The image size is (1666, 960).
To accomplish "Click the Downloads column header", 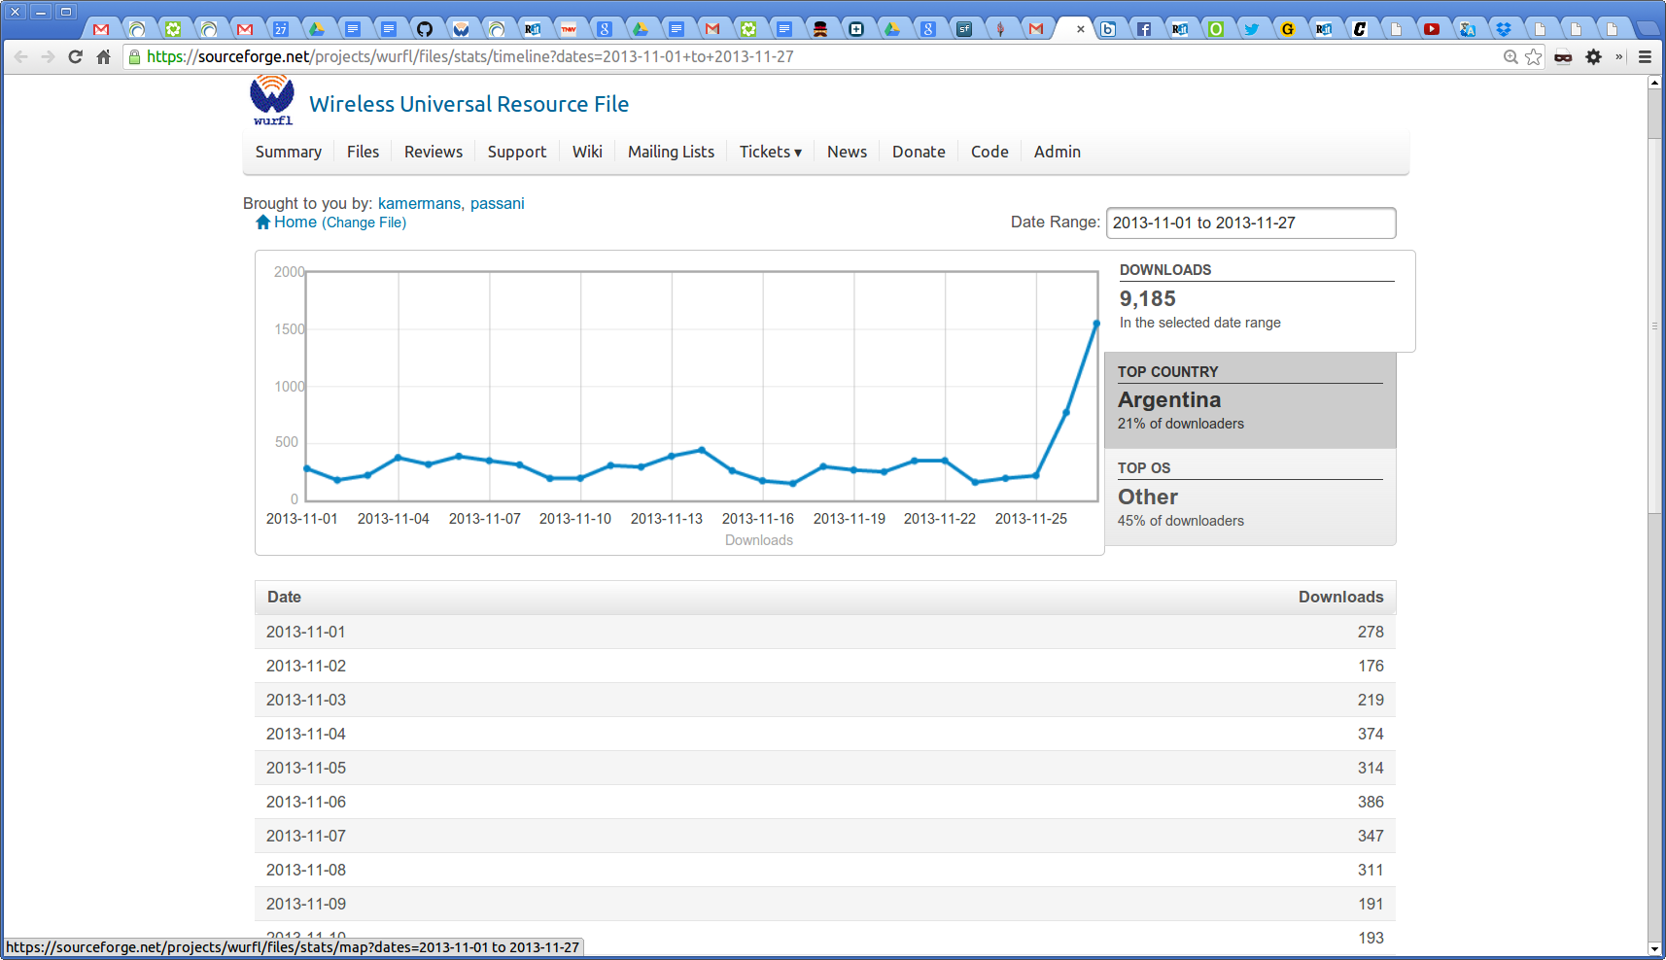I will pyautogui.click(x=1340, y=597).
